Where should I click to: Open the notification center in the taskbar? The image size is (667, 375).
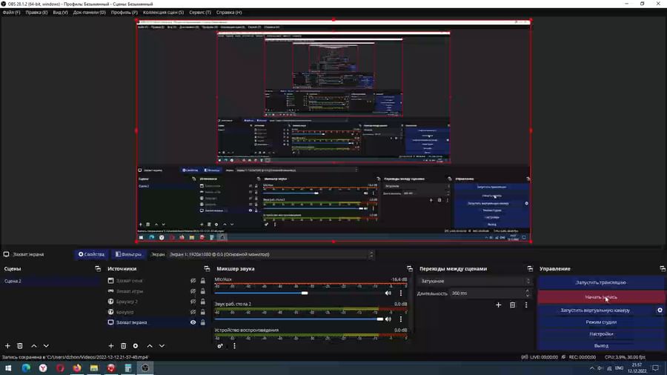(656, 368)
